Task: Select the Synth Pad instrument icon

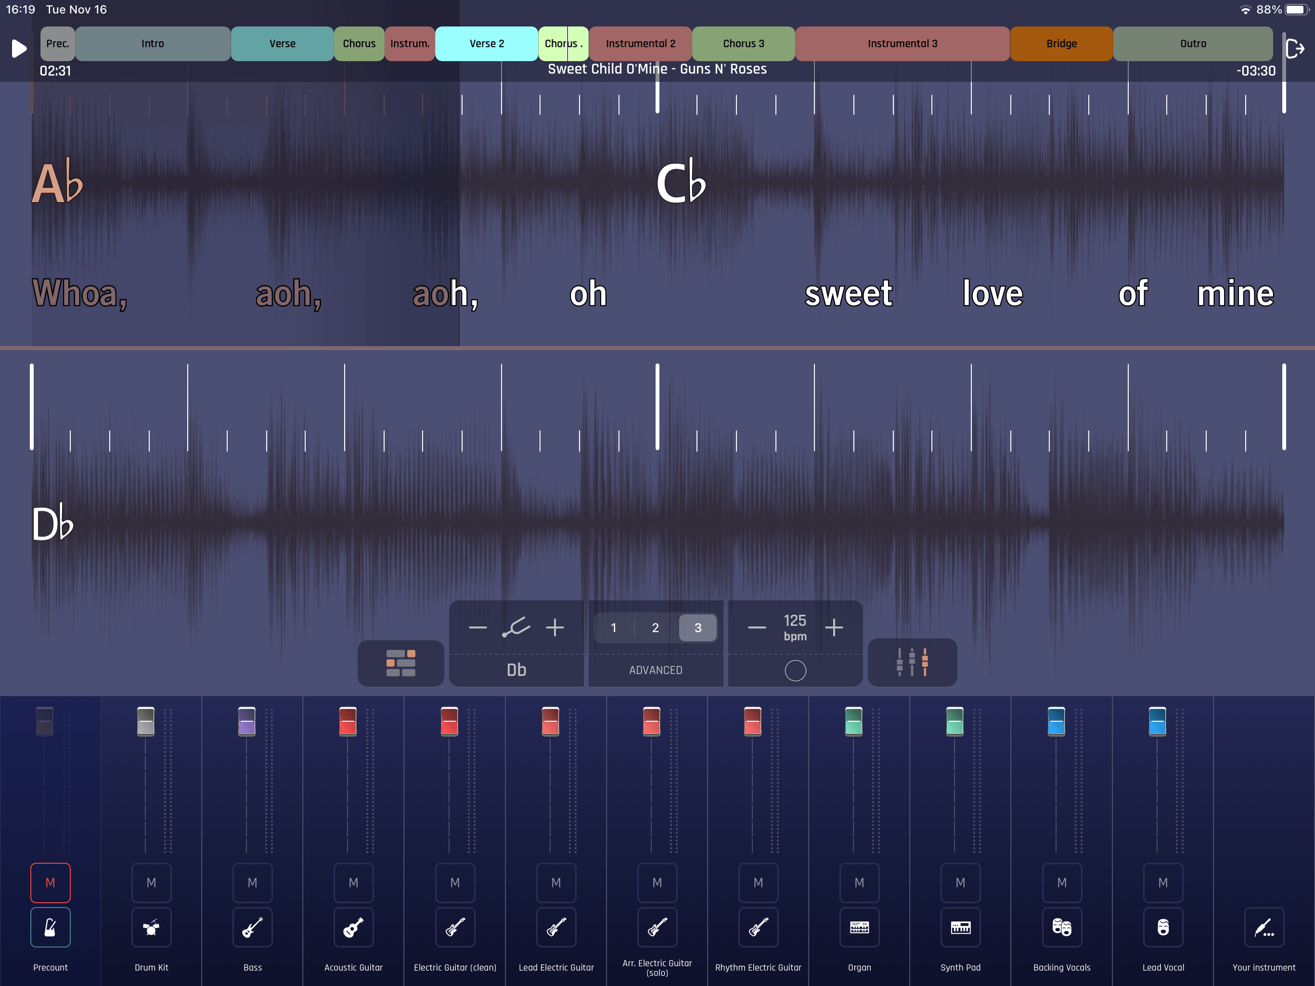Action: point(960,927)
